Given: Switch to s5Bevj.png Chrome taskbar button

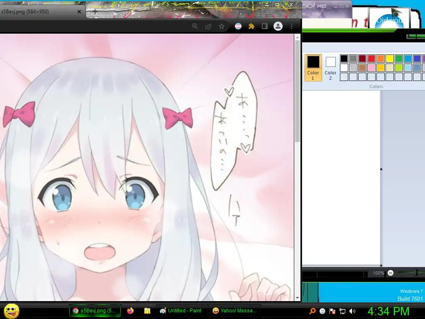Looking at the screenshot, I should [x=95, y=311].
